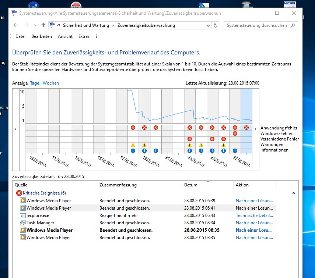Click the information icon for 20.08.2015
This screenshot has height=278, width=315.
156,151
